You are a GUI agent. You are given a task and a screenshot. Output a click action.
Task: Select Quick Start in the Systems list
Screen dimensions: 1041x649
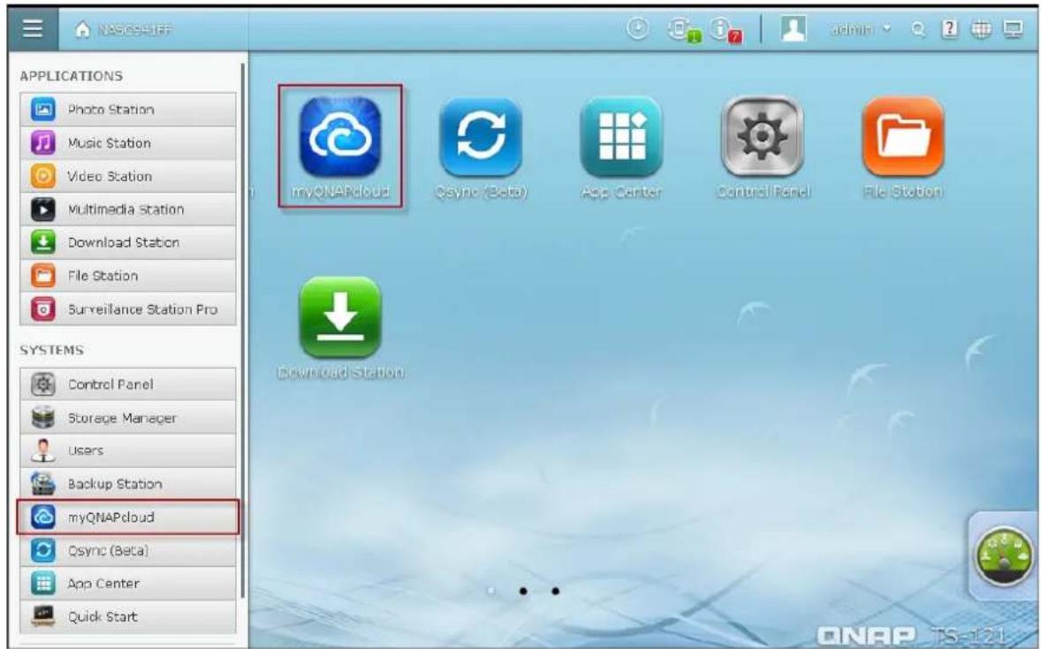[128, 616]
